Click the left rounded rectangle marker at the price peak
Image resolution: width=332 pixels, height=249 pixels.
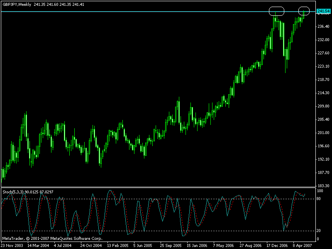click(x=276, y=11)
